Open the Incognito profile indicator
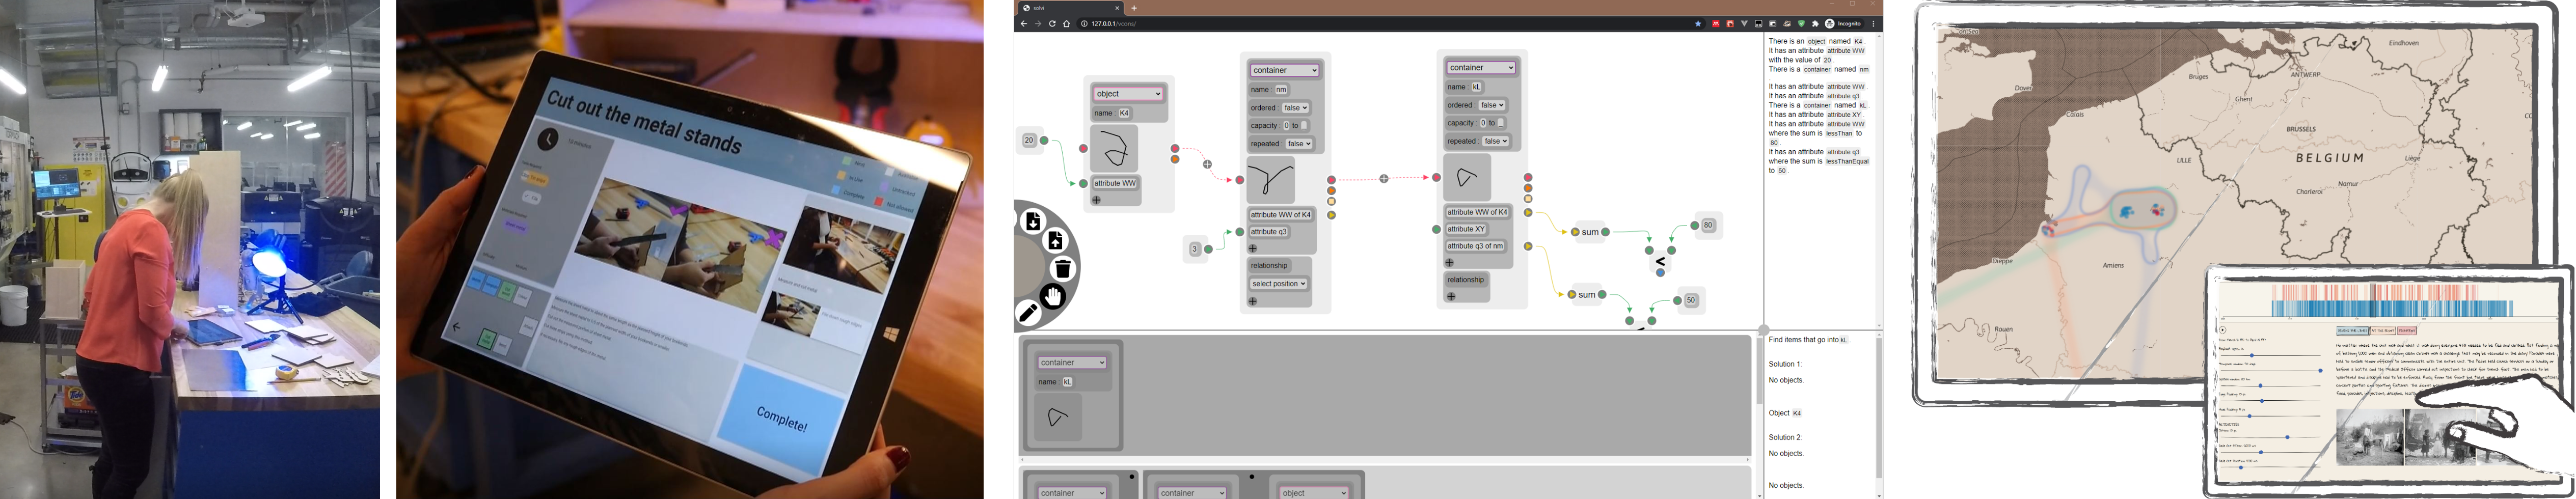 pyautogui.click(x=1843, y=23)
